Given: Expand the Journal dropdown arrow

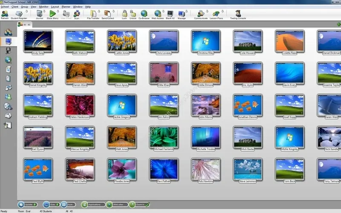Looking at the screenshot, I should click(x=44, y=12).
